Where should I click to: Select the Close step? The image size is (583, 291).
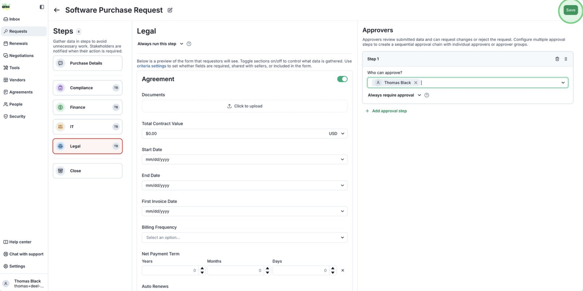(x=87, y=171)
